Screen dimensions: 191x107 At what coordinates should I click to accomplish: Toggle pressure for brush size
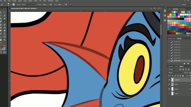click(x=70, y=4)
